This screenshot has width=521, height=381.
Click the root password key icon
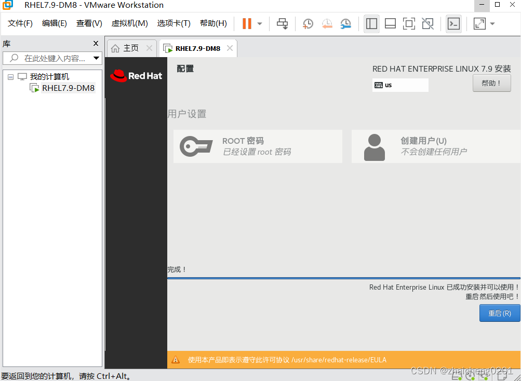[196, 146]
